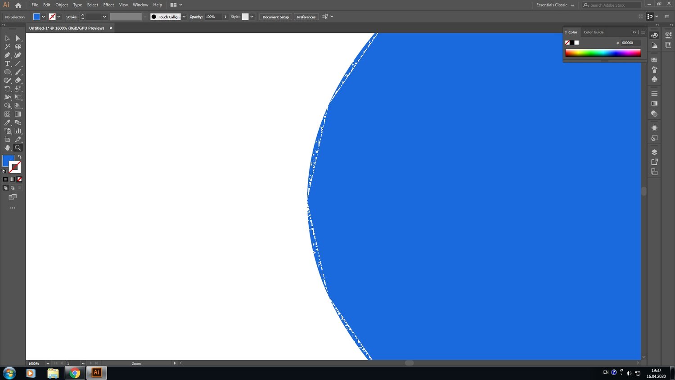Open the fill color dropdown arrow
675x380 pixels.
(x=43, y=17)
